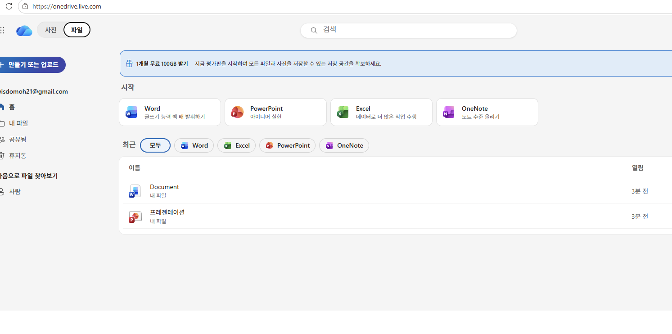Click the Word file icon for Document
This screenshot has height=334, width=672.
135,191
